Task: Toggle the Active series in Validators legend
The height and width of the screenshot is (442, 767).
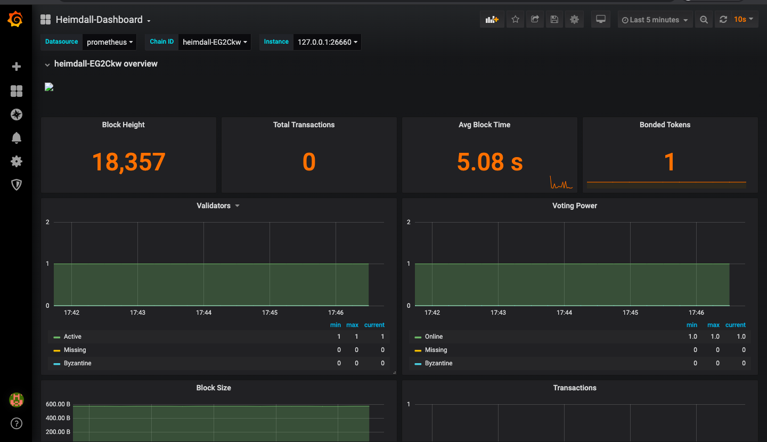Action: click(72, 337)
